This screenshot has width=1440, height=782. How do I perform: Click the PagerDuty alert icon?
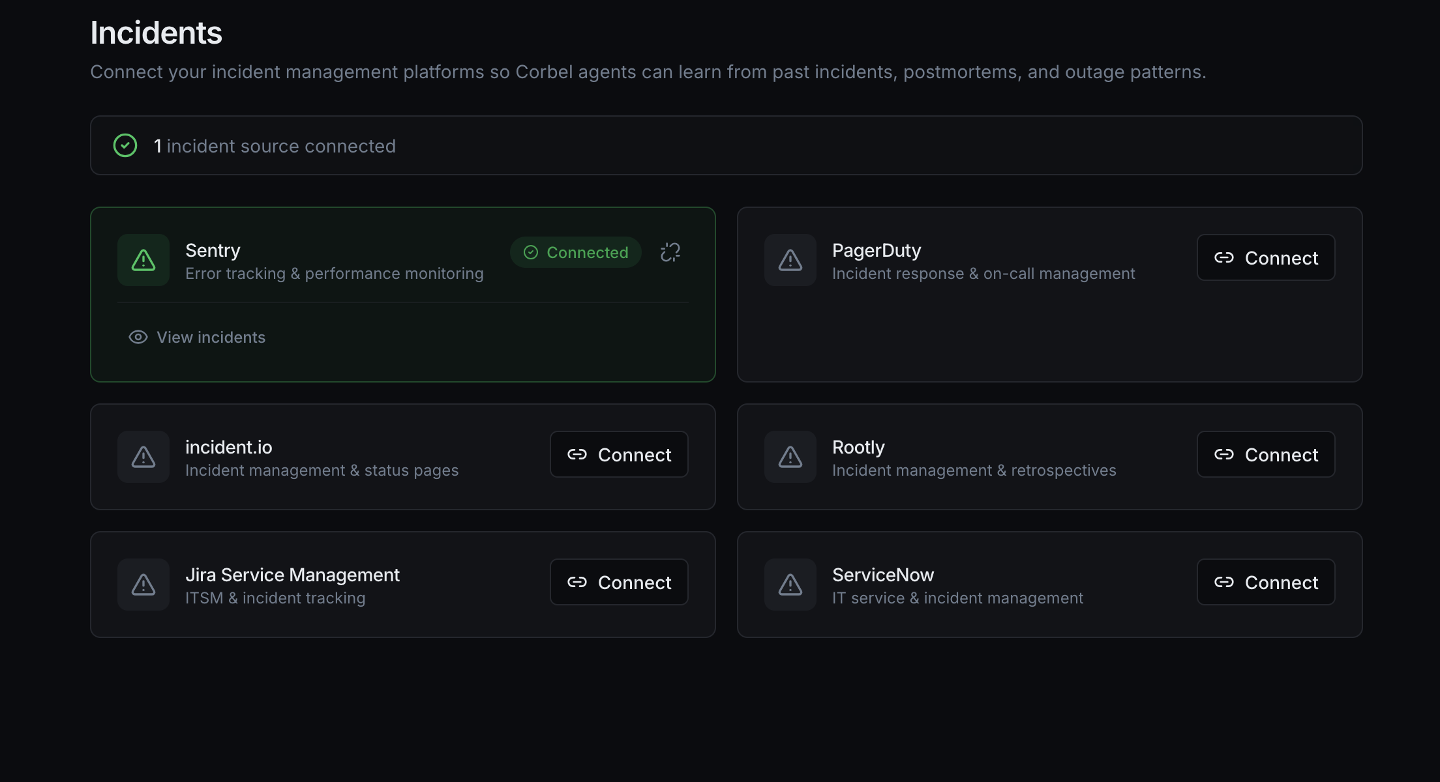[790, 260]
